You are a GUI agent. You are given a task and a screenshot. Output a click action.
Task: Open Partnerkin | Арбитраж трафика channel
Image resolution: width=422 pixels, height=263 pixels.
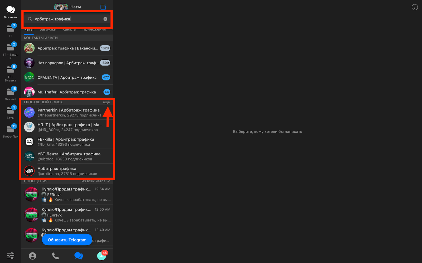pyautogui.click(x=67, y=112)
